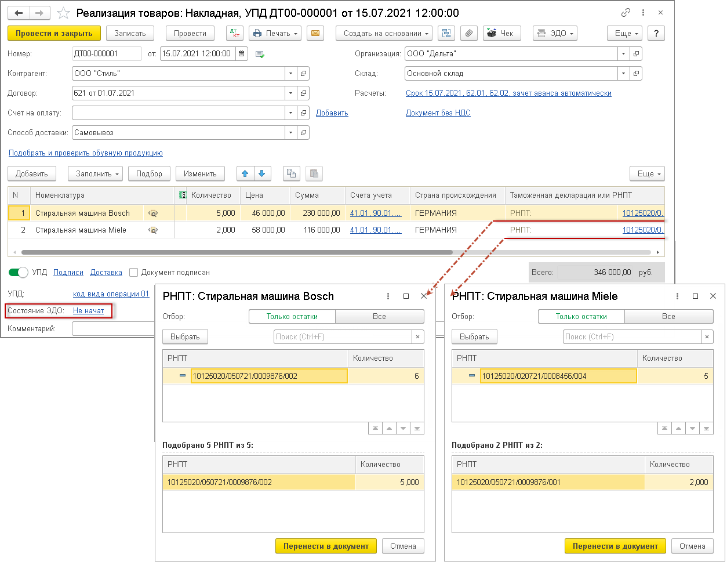The image size is (727, 565).
Task: Click Отмена in Miele РНПТ window
Action: (692, 546)
